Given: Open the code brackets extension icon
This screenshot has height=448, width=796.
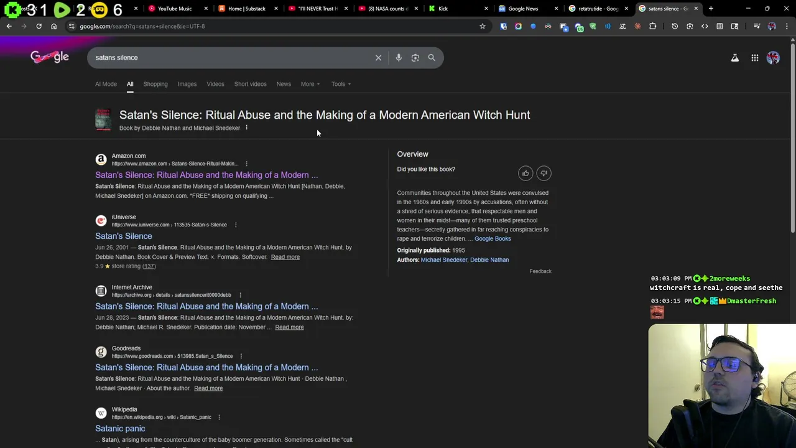Looking at the screenshot, I should click(705, 26).
